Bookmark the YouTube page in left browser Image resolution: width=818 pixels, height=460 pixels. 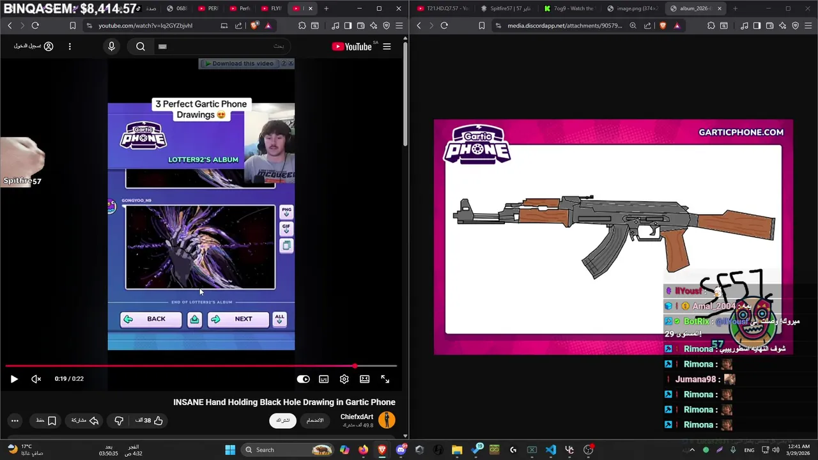pos(73,26)
